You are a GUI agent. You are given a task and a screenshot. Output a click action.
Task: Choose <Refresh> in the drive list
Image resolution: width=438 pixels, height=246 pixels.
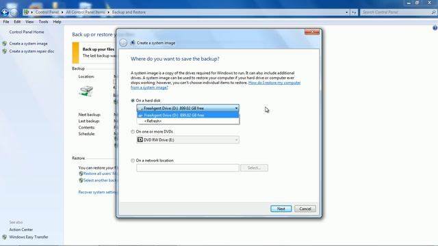[x=188, y=121]
